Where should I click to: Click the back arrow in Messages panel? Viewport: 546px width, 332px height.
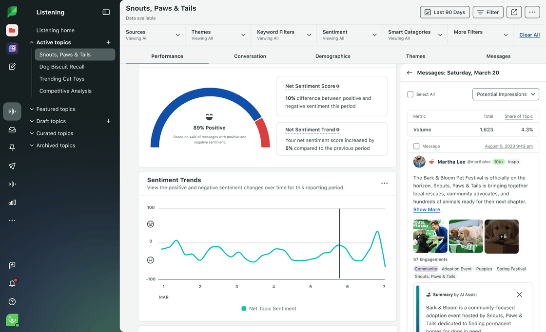pyautogui.click(x=409, y=73)
